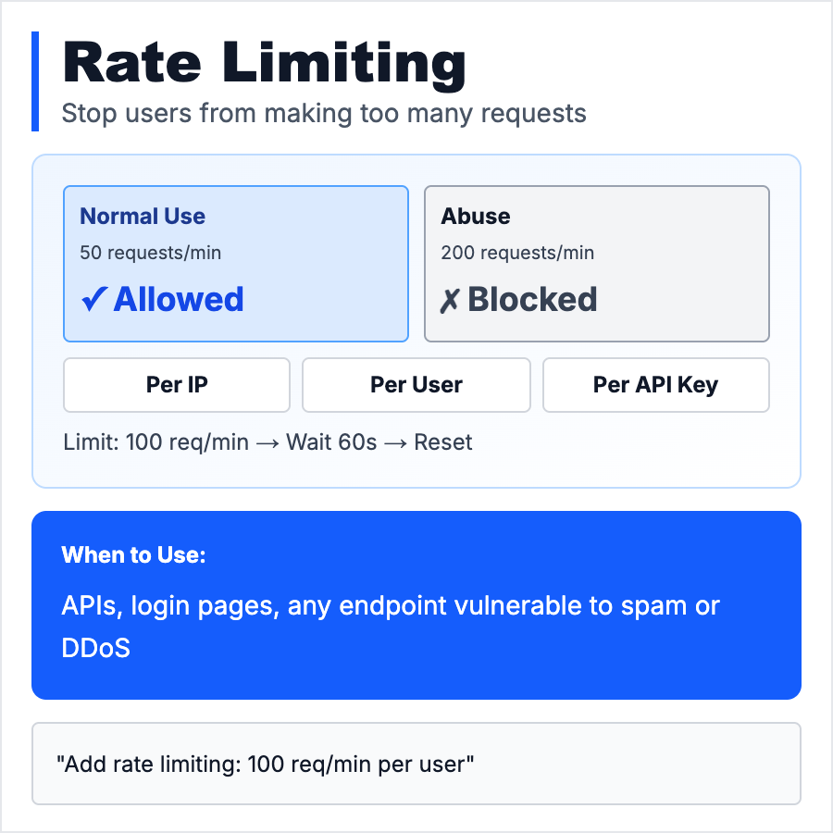
Task: Click the 200 requests/min label
Action: click(x=517, y=253)
